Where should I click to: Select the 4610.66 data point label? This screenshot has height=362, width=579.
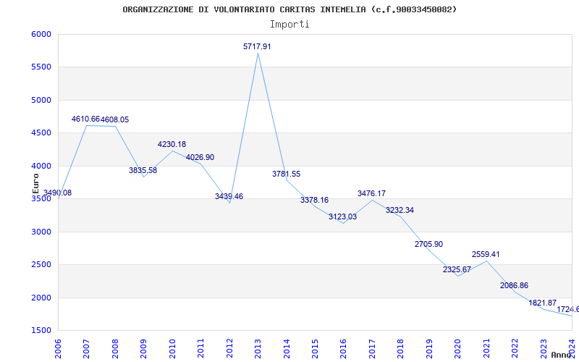(x=85, y=119)
